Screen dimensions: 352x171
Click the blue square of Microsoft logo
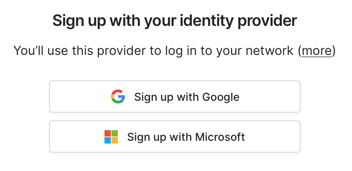point(108,140)
